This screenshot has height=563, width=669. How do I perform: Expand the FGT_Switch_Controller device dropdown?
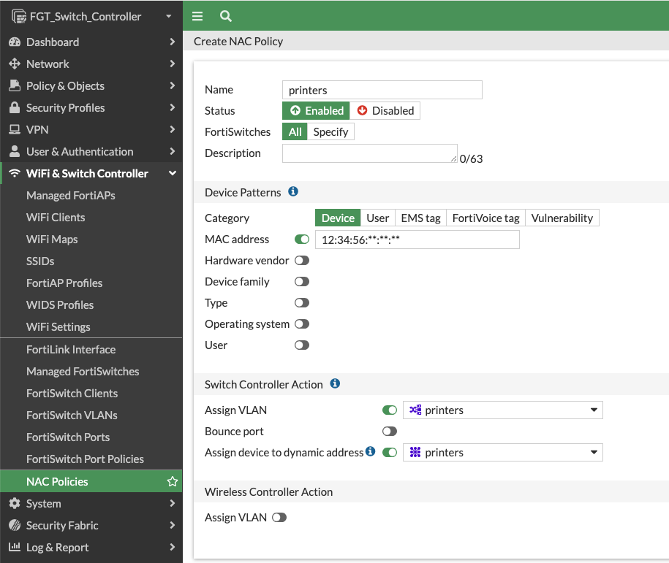167,15
